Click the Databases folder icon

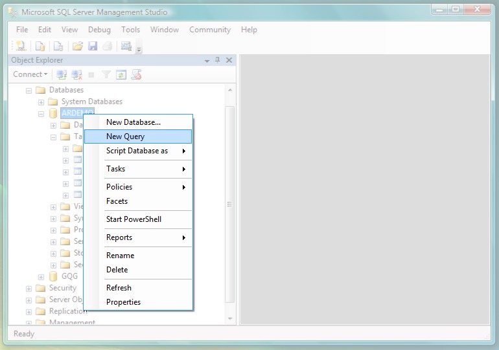[40, 90]
